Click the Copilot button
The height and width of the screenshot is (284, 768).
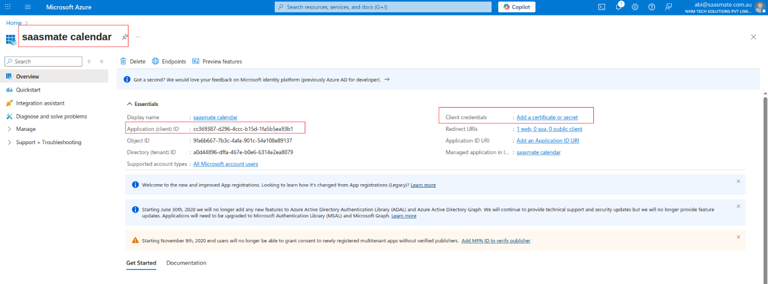click(x=517, y=7)
